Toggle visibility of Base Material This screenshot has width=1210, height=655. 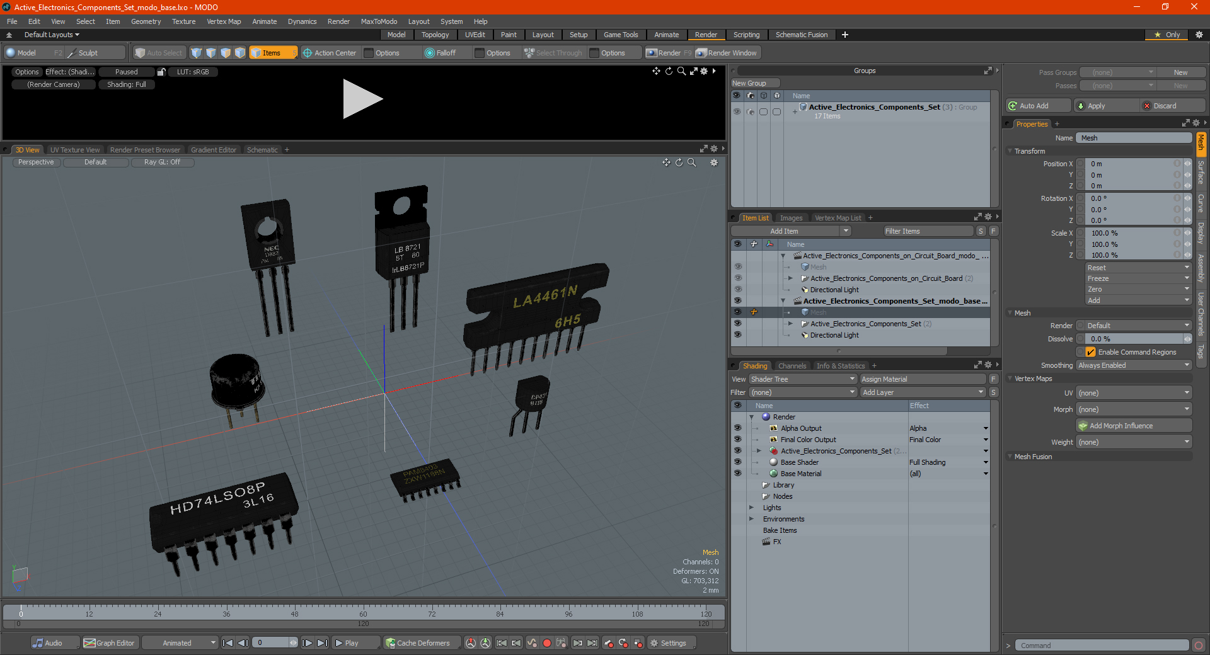click(x=737, y=474)
